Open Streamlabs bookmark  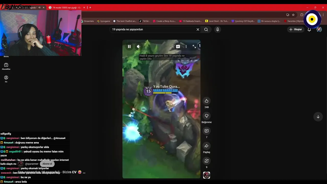pyautogui.click(x=88, y=21)
